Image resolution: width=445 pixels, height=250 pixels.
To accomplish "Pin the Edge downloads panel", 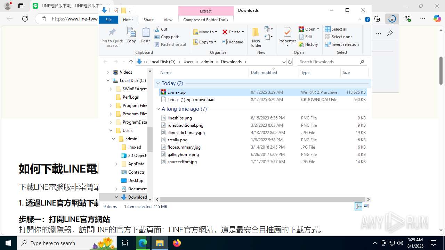I will [390, 33].
